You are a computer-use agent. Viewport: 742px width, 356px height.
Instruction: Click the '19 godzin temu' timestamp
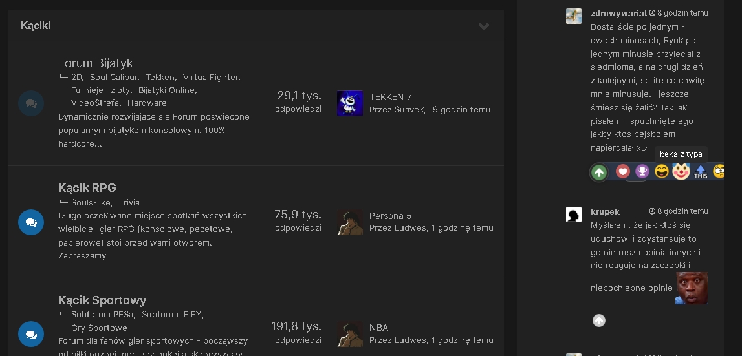[x=459, y=110]
